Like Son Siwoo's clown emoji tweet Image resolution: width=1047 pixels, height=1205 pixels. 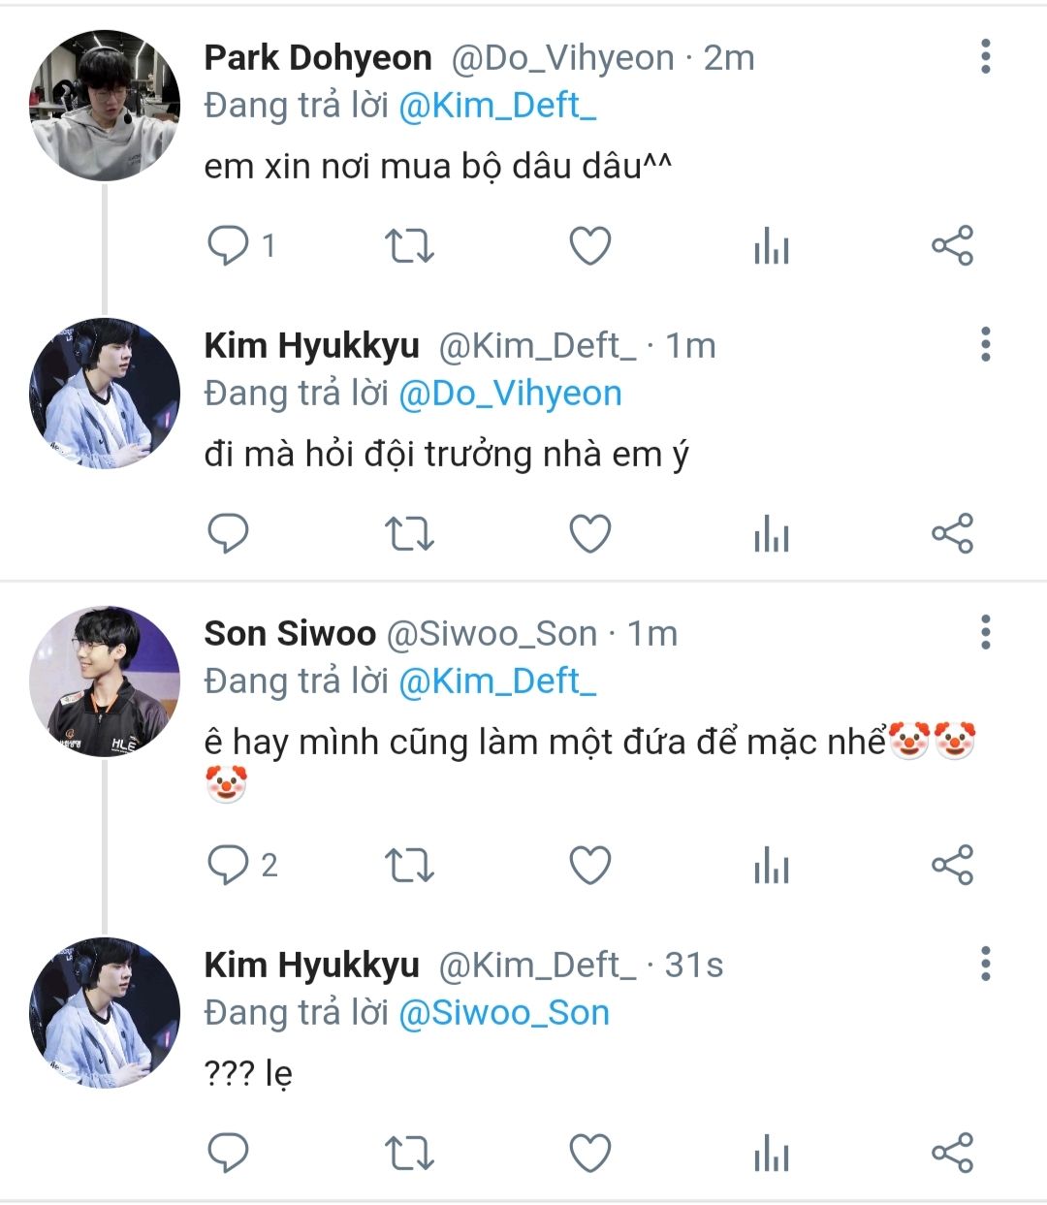point(589,865)
